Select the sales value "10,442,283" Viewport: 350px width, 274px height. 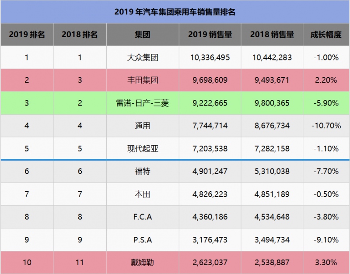[272, 58]
